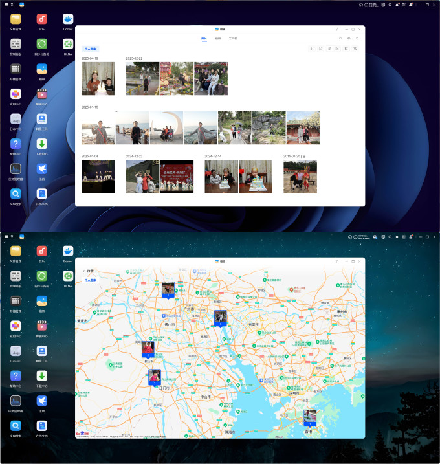Viewport: 440px width, 464px height.
Task: Switch to the 相册 tab
Action: (x=218, y=38)
